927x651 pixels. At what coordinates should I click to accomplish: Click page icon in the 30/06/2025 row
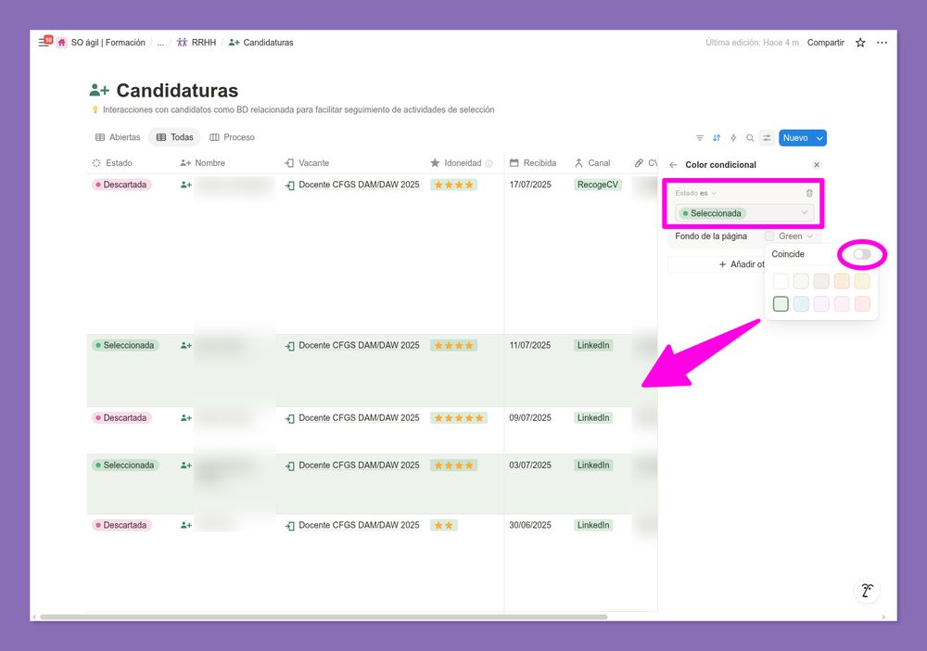186,525
